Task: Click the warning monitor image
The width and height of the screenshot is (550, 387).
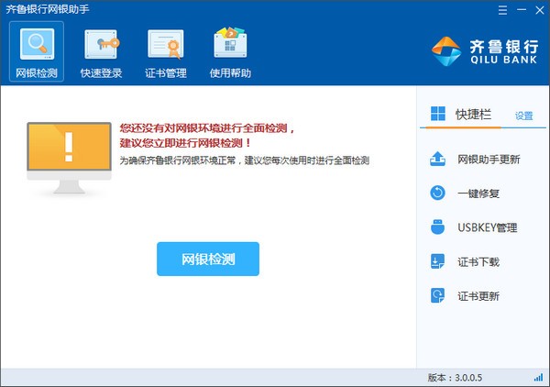Action: [x=69, y=158]
